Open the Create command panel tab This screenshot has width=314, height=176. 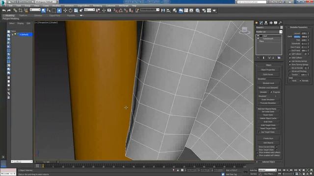[x=257, y=23]
